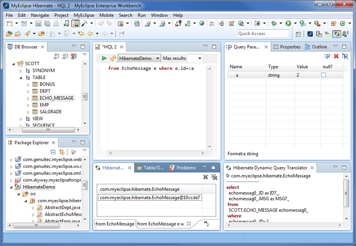Click Collapse All icon in Package Explorer

tap(53, 152)
